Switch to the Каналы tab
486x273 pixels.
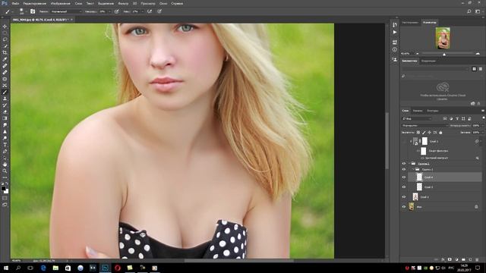pos(418,111)
